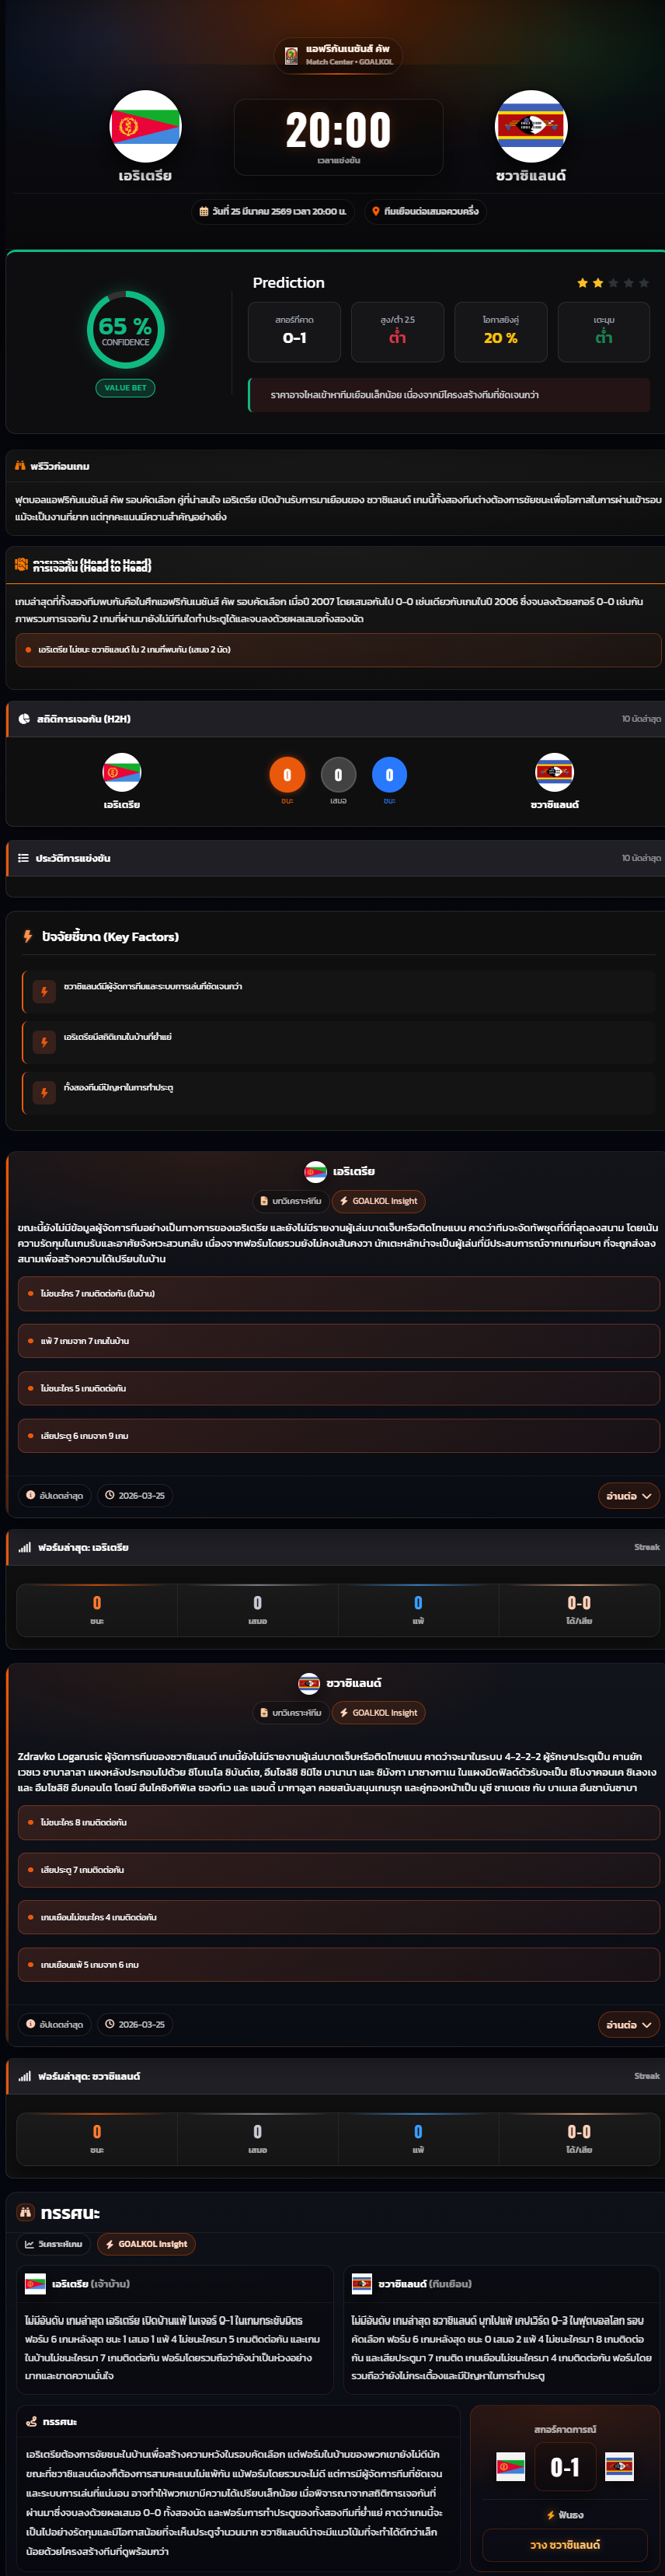Click the location pin icon beside the away team note
The height and width of the screenshot is (2576, 665).
(x=375, y=212)
